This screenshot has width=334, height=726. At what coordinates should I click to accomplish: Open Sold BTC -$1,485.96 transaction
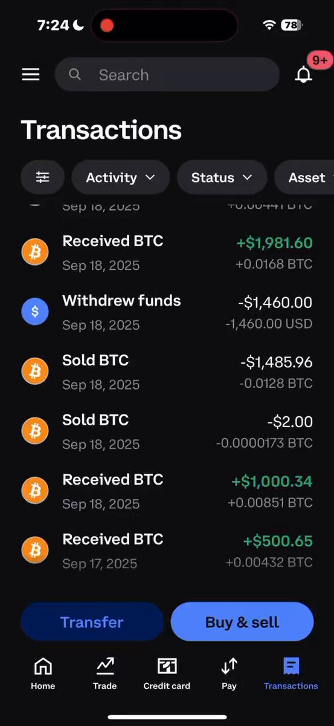tap(167, 371)
